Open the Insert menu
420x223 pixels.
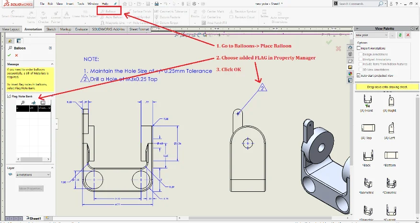[x=70, y=3]
